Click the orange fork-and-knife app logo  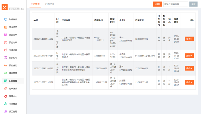[x=5, y=7]
